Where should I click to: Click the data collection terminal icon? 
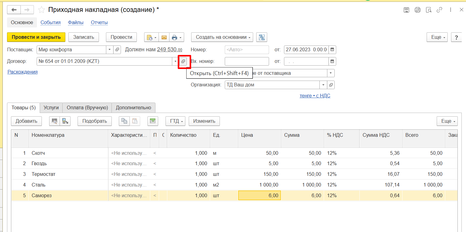tap(65, 121)
